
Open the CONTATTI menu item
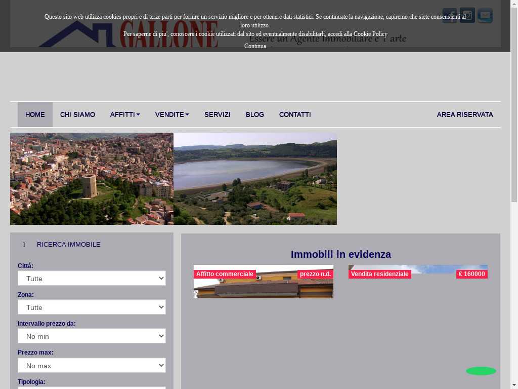295,114
